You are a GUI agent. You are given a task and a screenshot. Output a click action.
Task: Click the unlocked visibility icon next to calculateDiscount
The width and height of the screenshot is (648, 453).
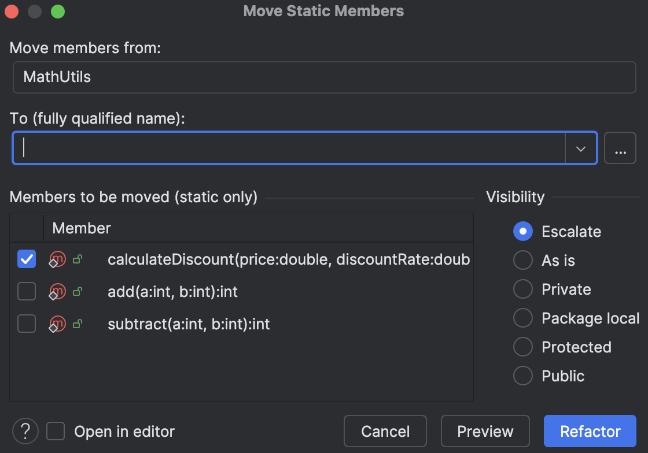(78, 259)
